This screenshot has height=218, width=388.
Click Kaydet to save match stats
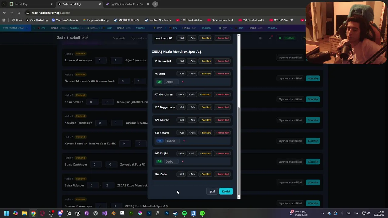[226, 191]
